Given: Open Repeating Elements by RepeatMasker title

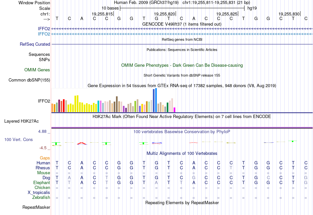Looking at the screenshot, I should pyautogui.click(x=182, y=203).
